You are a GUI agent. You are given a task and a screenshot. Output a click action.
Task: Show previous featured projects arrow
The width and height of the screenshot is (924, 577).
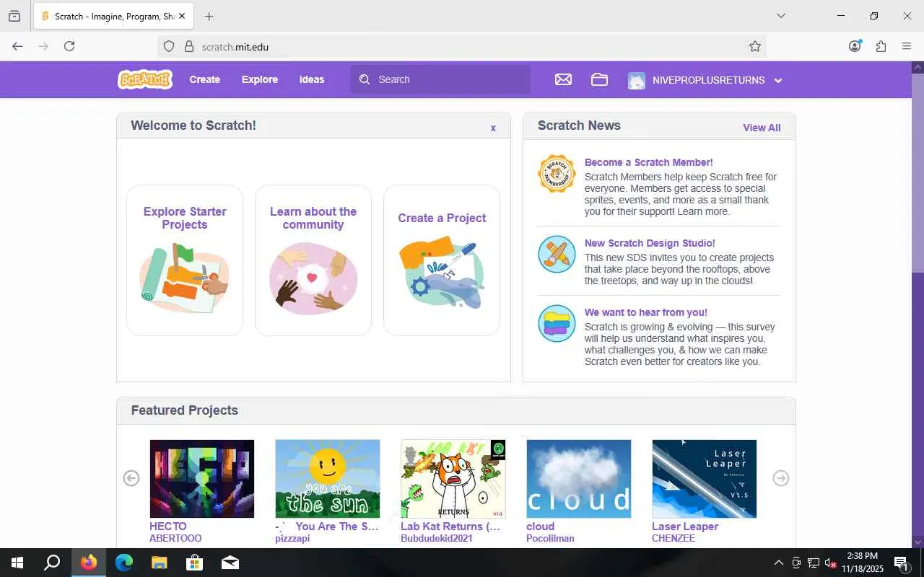[x=131, y=478]
